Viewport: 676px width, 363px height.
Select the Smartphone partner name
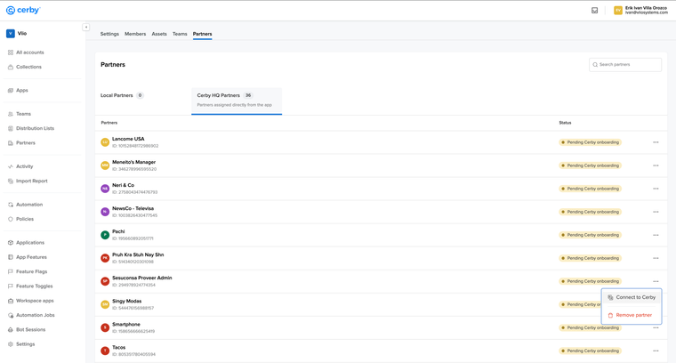pyautogui.click(x=126, y=324)
